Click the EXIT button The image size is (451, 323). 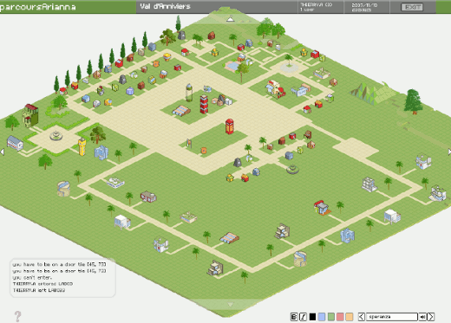[412, 7]
